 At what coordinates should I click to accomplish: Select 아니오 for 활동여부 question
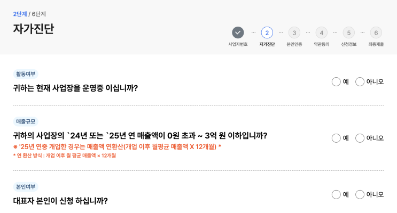[360, 81]
